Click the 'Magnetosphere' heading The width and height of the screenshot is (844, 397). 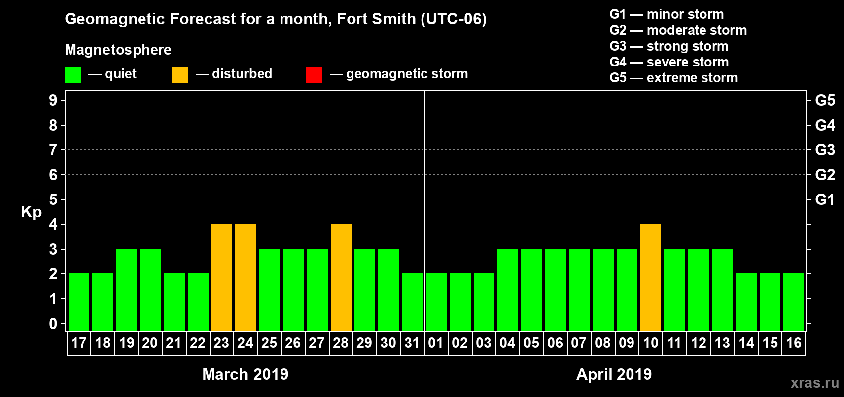(x=118, y=50)
